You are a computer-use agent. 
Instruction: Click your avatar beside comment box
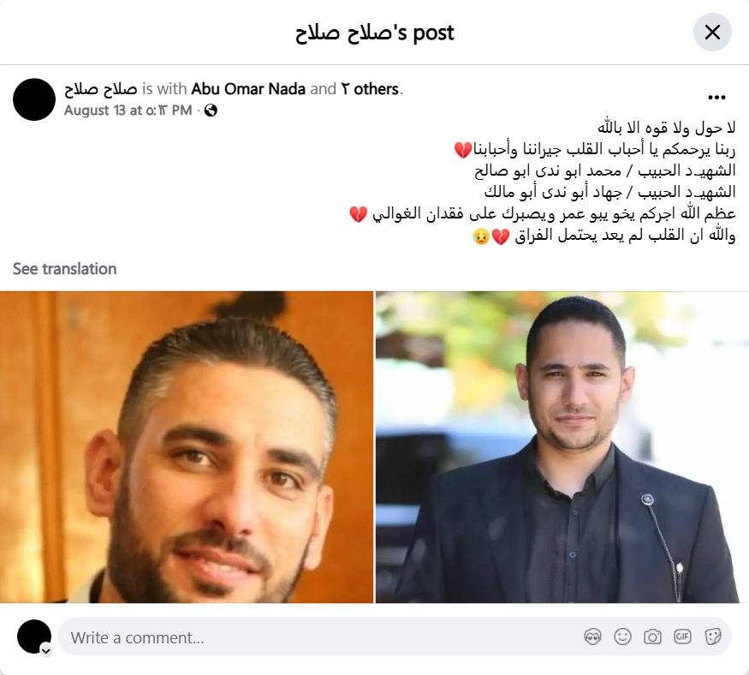pyautogui.click(x=34, y=636)
